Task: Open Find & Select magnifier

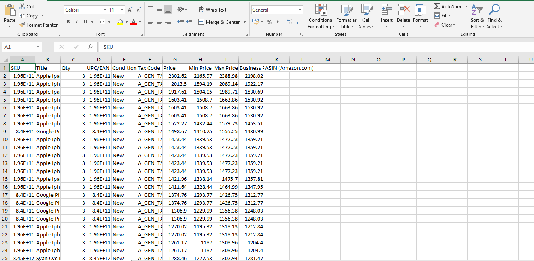Action: (494, 10)
